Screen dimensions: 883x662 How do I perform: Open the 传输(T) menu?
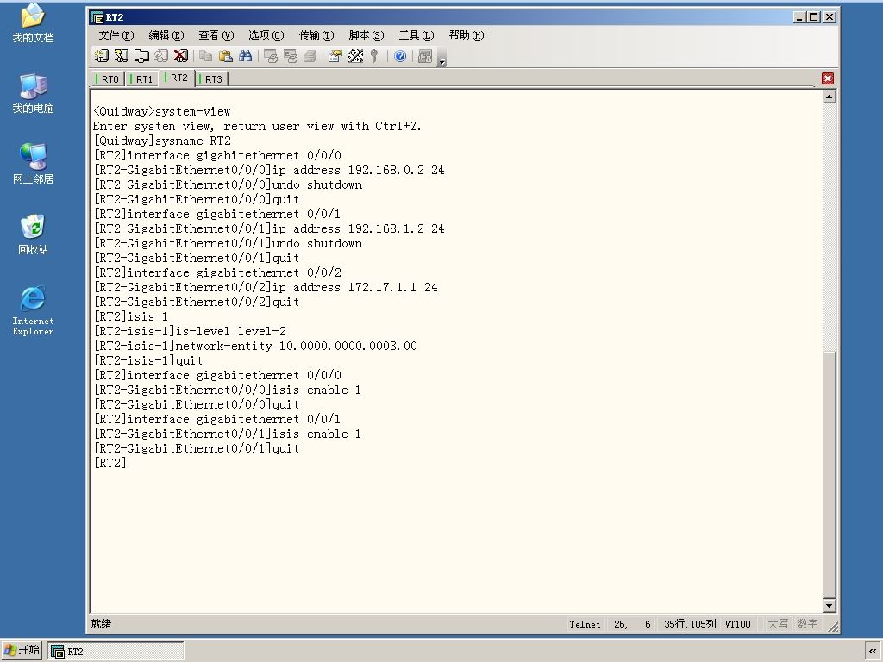tap(316, 35)
